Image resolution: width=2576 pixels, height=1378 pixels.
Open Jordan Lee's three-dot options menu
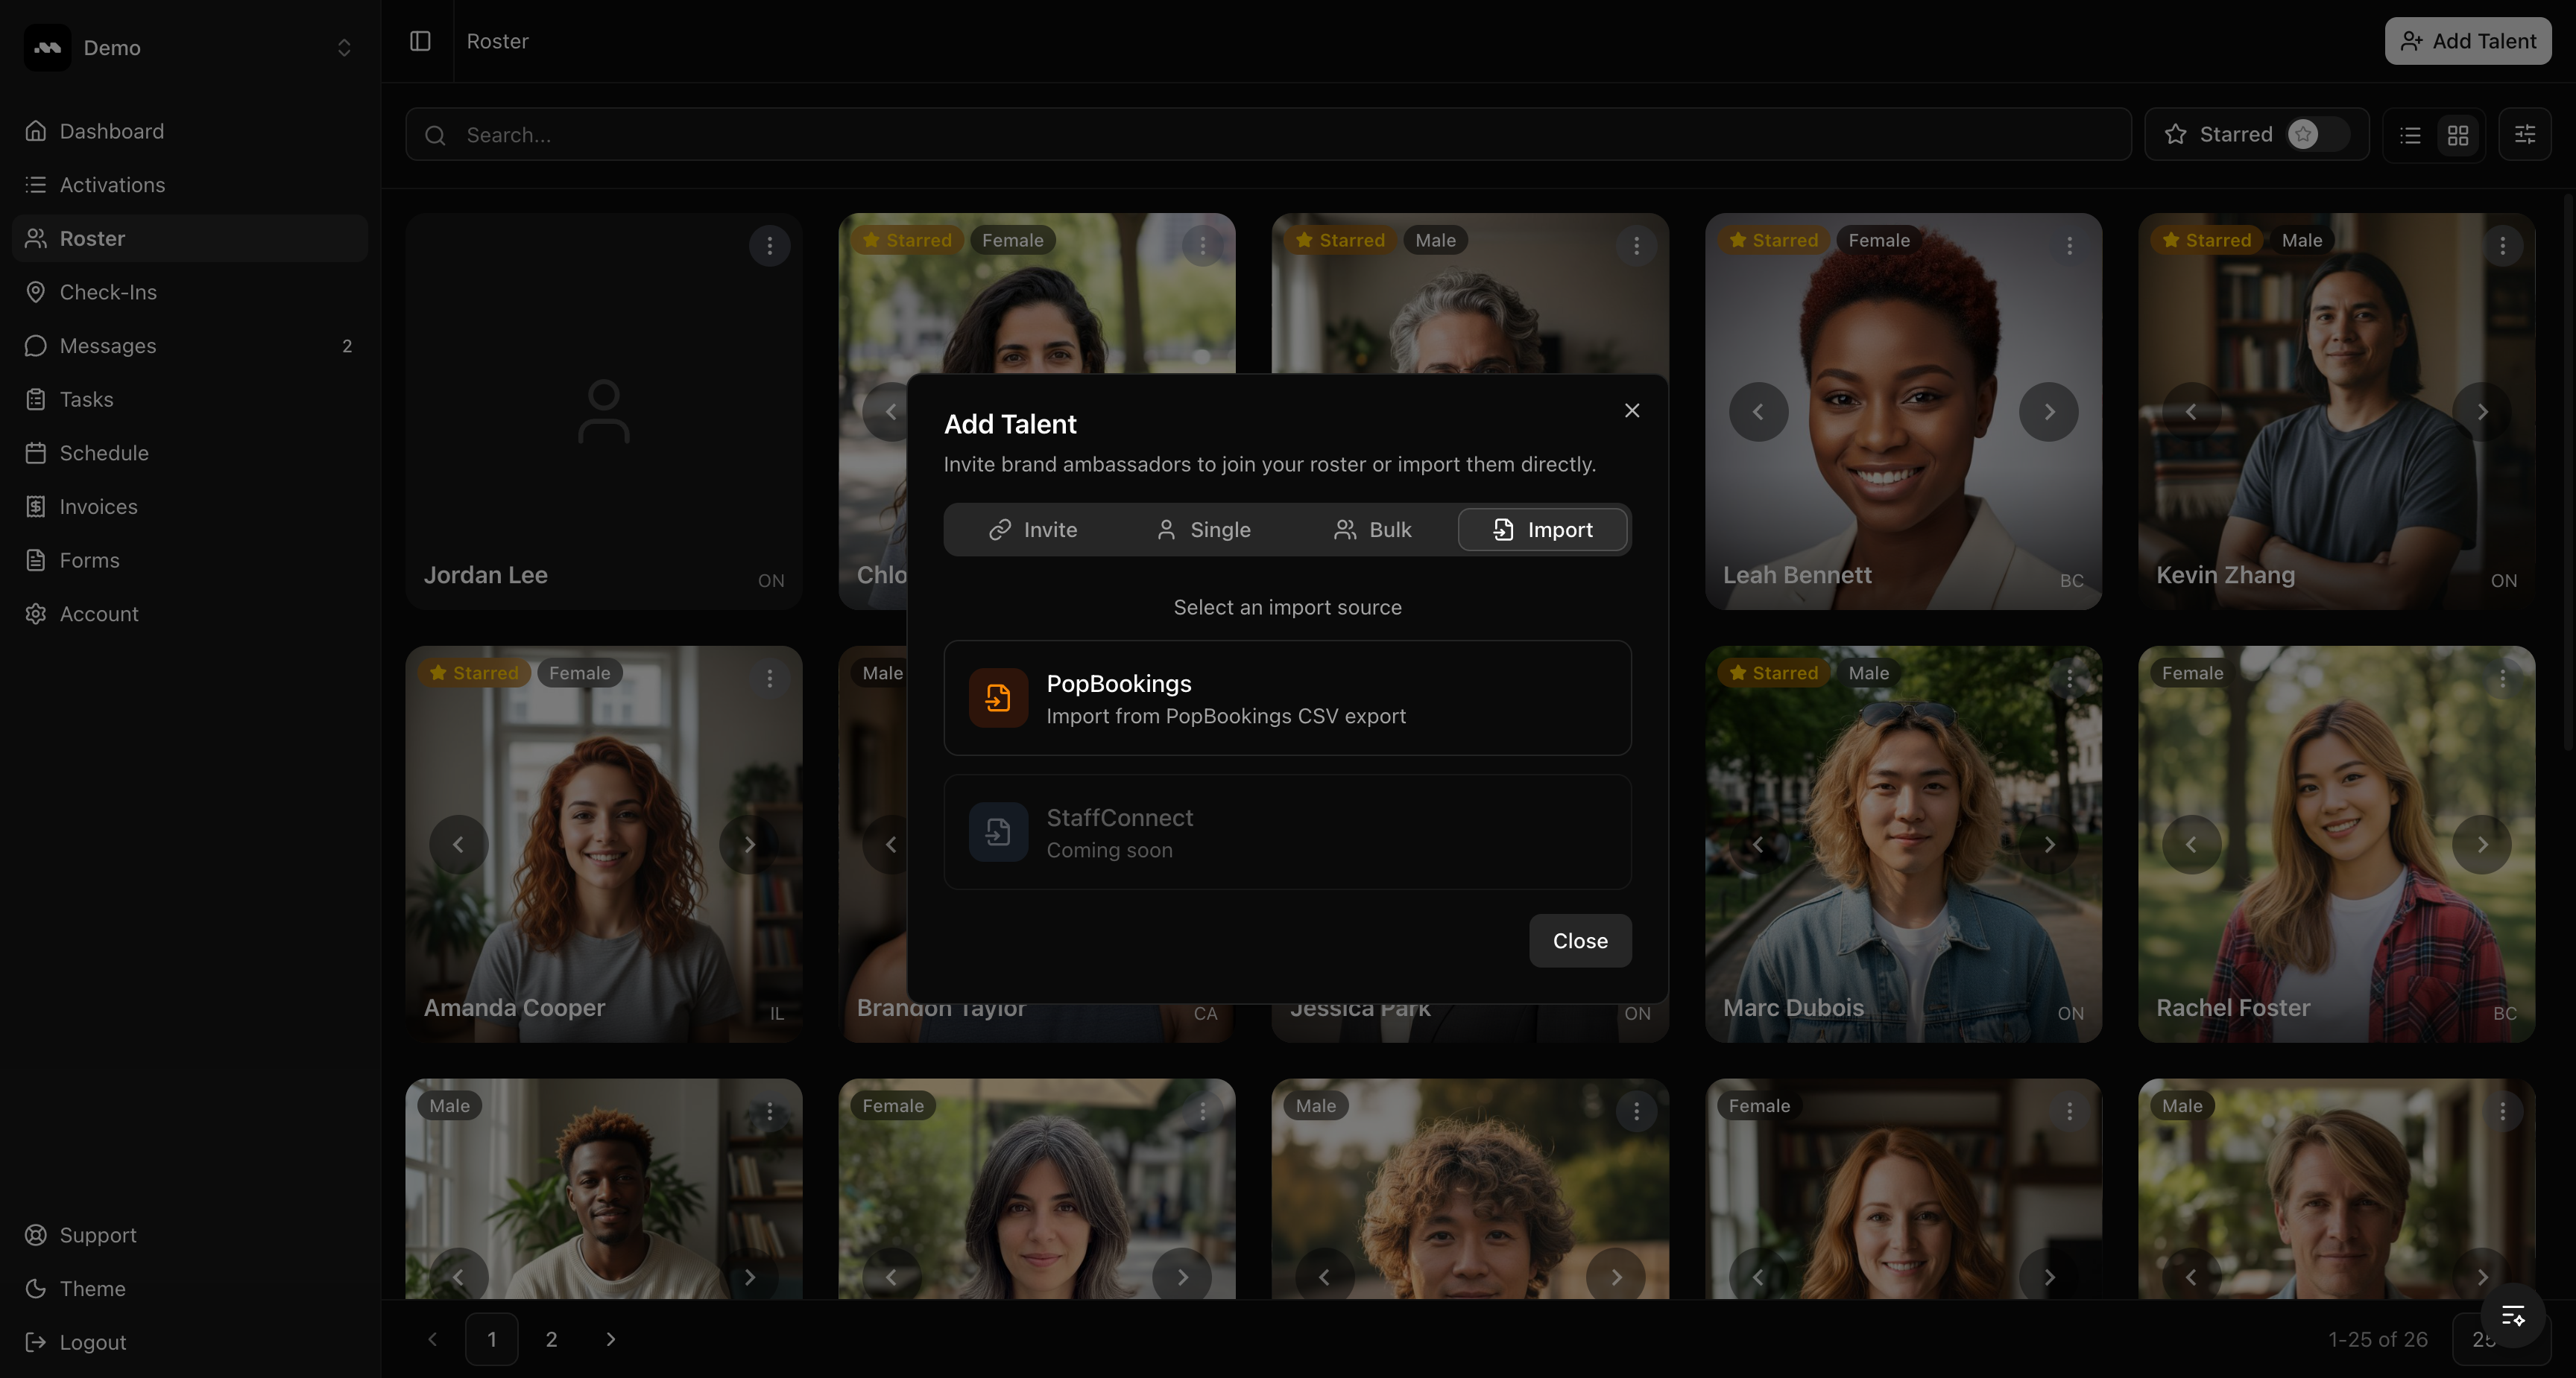769,246
